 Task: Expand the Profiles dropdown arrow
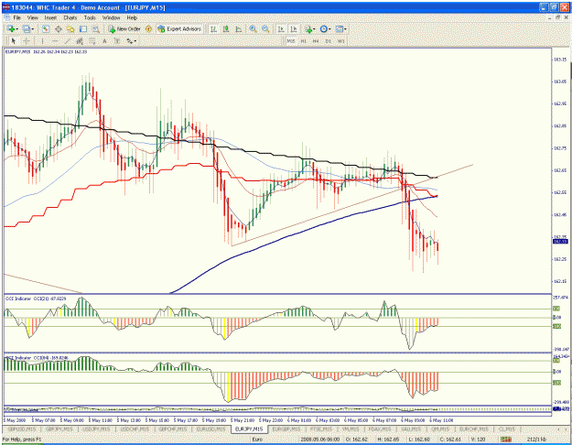pos(32,29)
